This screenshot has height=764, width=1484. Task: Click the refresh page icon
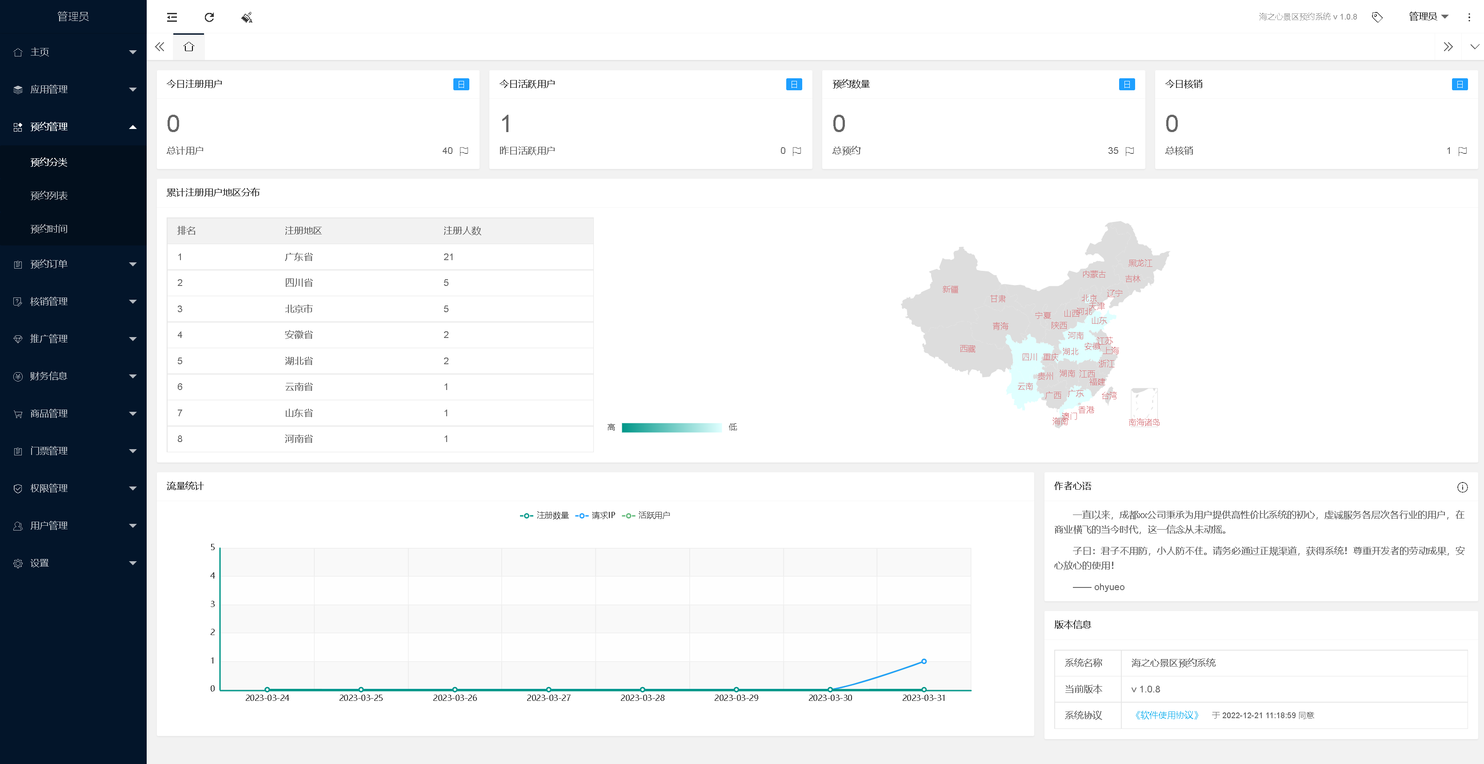[209, 17]
